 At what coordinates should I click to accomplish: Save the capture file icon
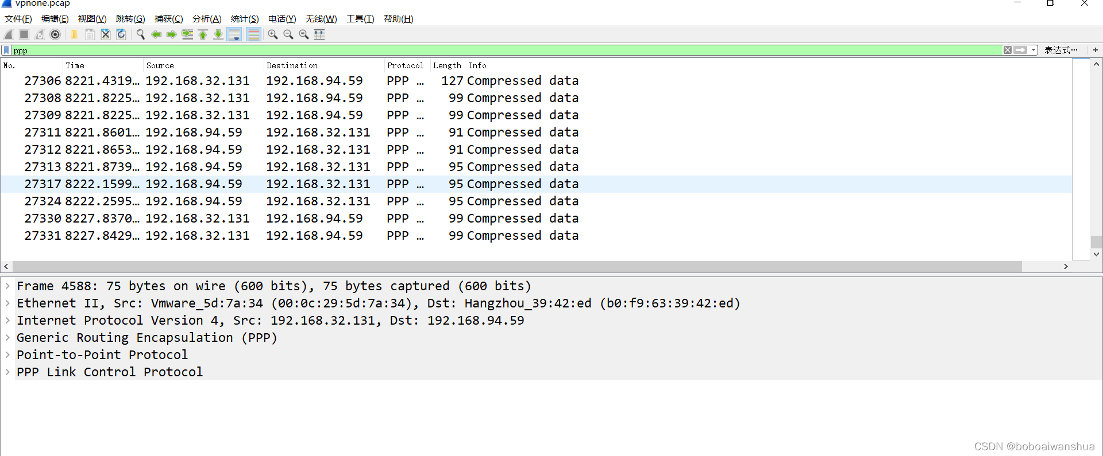(x=90, y=34)
